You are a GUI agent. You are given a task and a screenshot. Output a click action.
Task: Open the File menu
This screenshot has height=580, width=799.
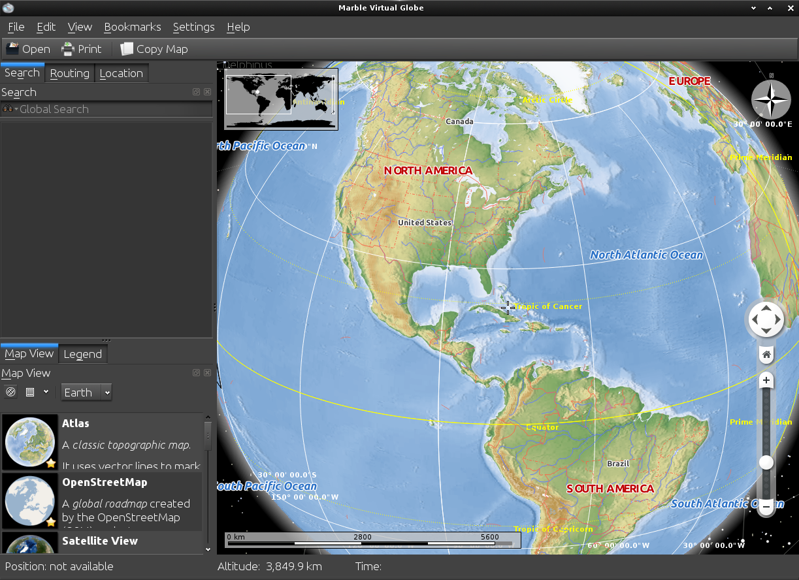16,27
